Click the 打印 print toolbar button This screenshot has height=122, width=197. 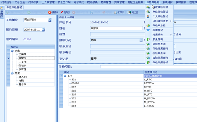[119, 12]
